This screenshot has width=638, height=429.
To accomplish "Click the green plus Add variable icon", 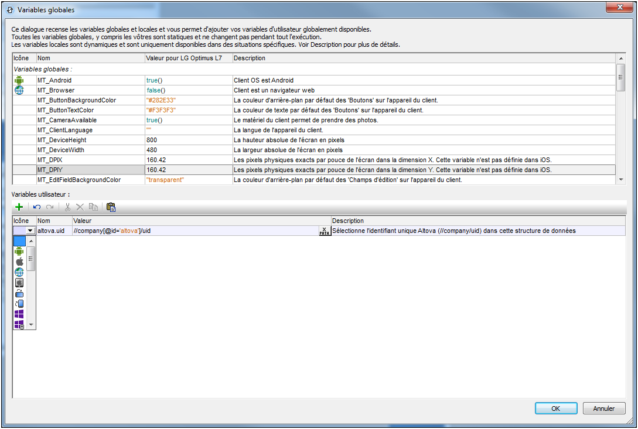I will tap(19, 207).
